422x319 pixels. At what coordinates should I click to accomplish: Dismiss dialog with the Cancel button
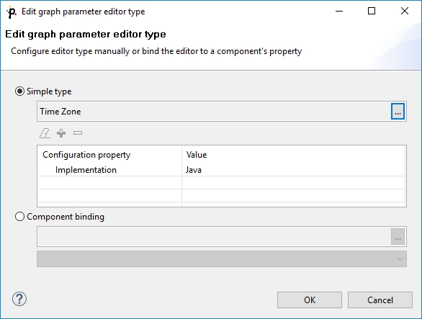(x=380, y=300)
